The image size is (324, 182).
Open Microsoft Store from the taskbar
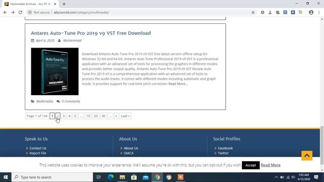pos(134,177)
